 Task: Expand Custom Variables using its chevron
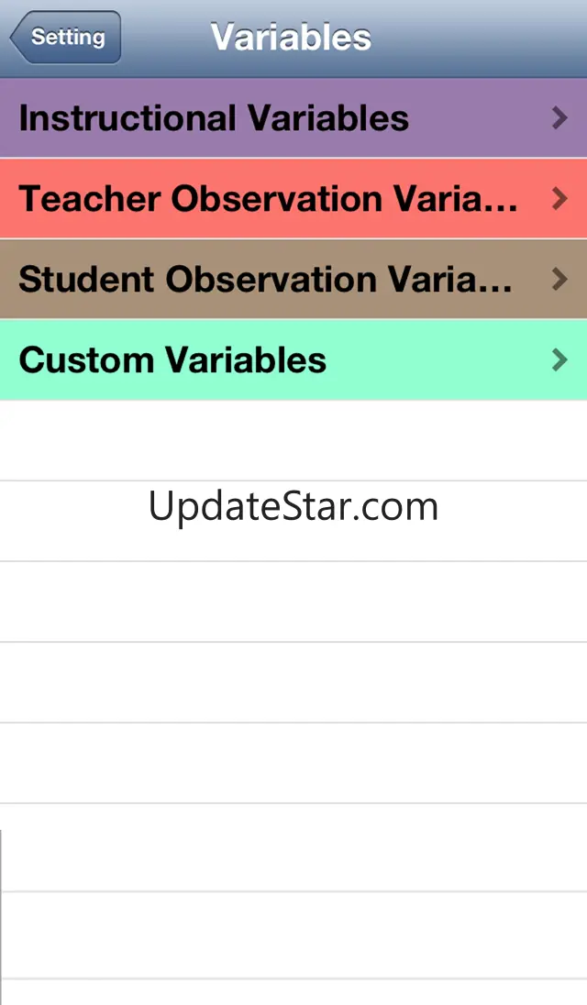[559, 360]
